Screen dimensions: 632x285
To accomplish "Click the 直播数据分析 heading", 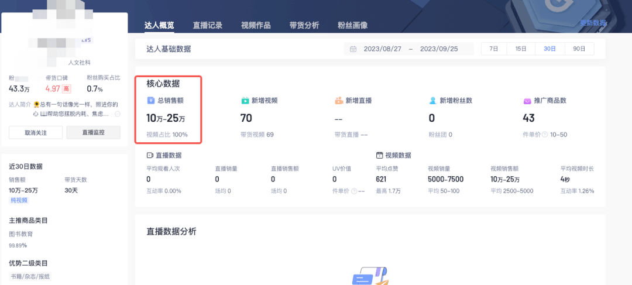I will pos(171,232).
